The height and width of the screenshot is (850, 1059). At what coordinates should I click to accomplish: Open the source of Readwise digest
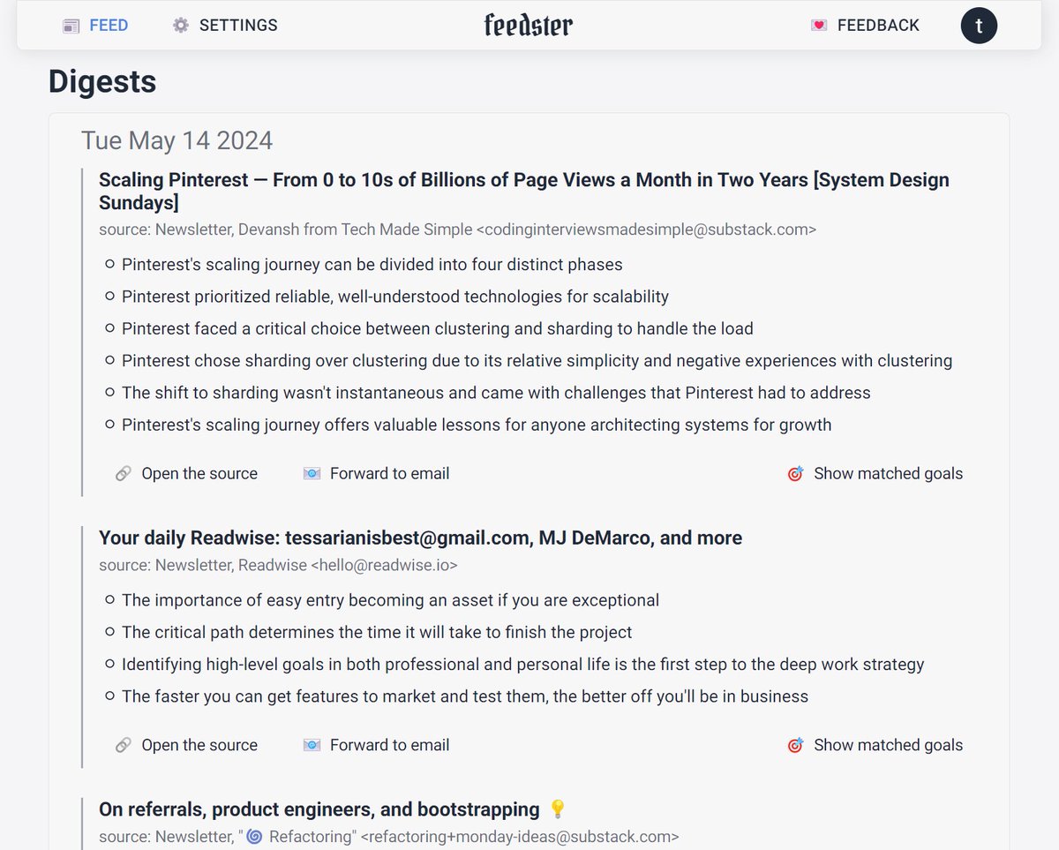[x=186, y=746]
